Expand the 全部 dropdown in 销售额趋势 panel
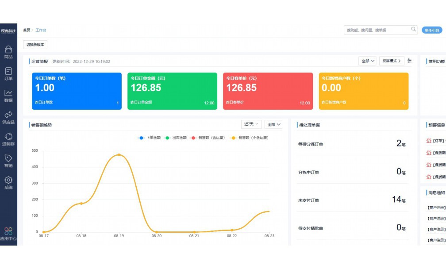Viewport: 446px width, 269px height. point(273,125)
